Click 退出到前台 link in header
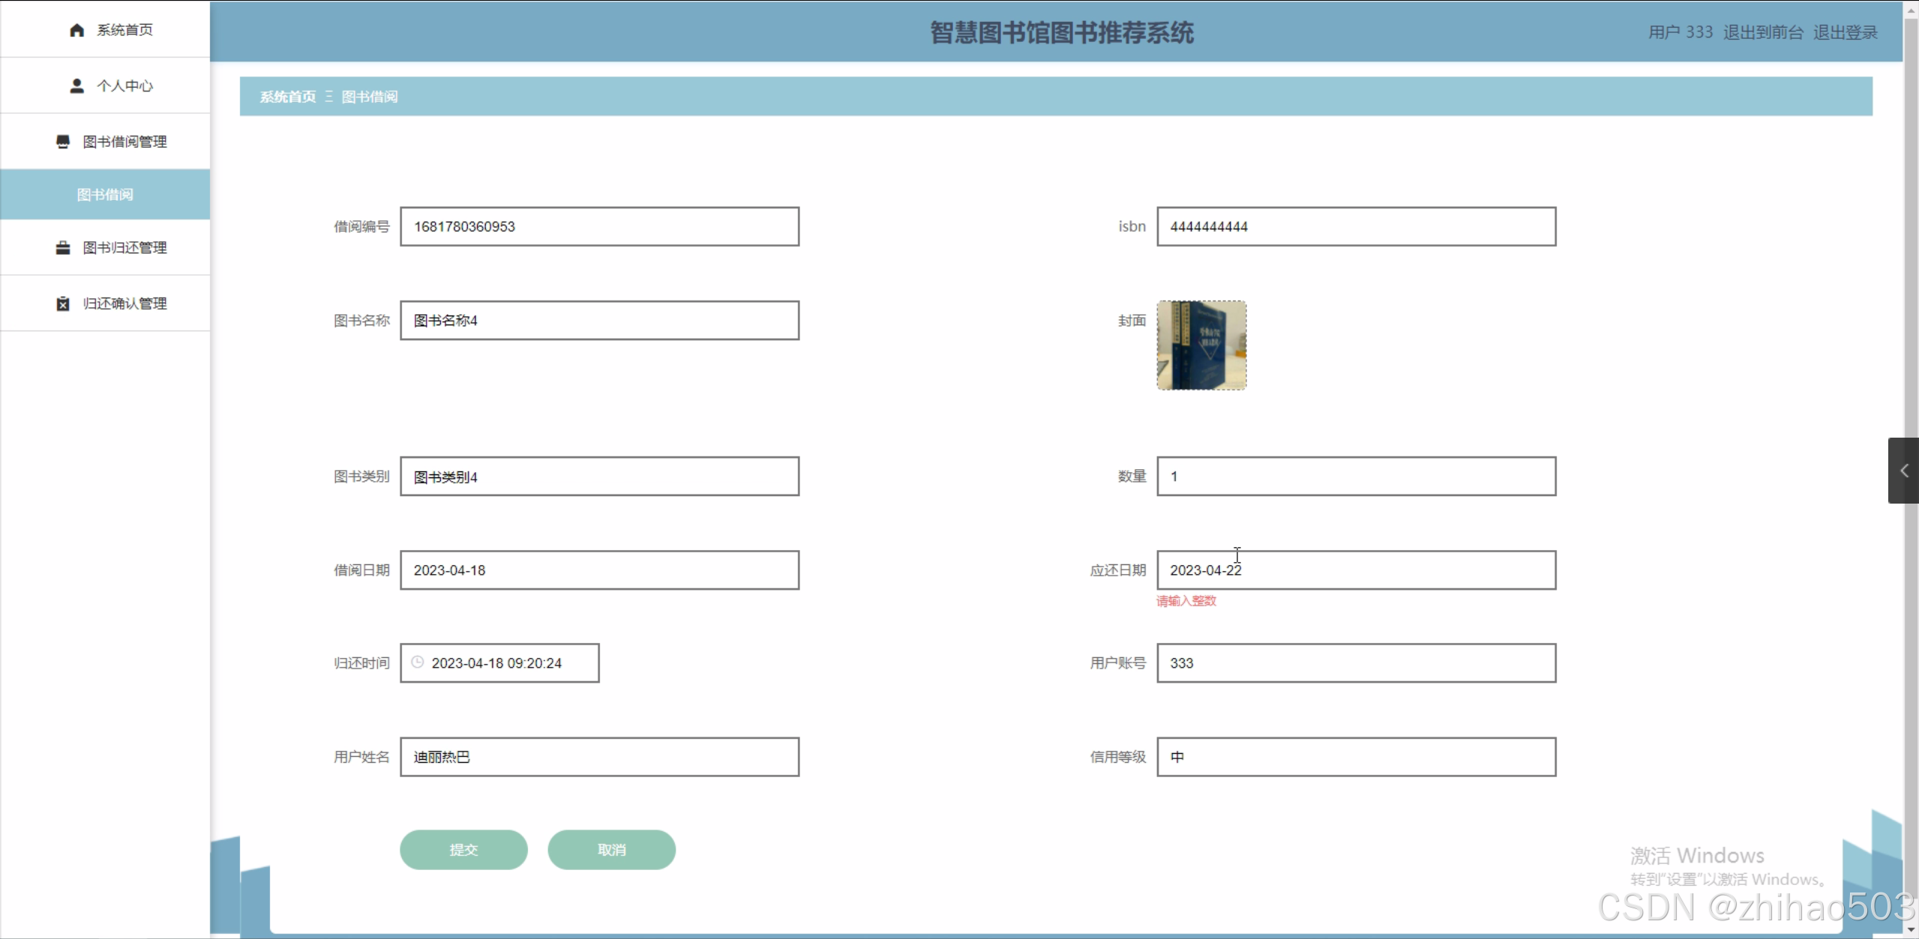The image size is (1919, 939). coord(1762,32)
